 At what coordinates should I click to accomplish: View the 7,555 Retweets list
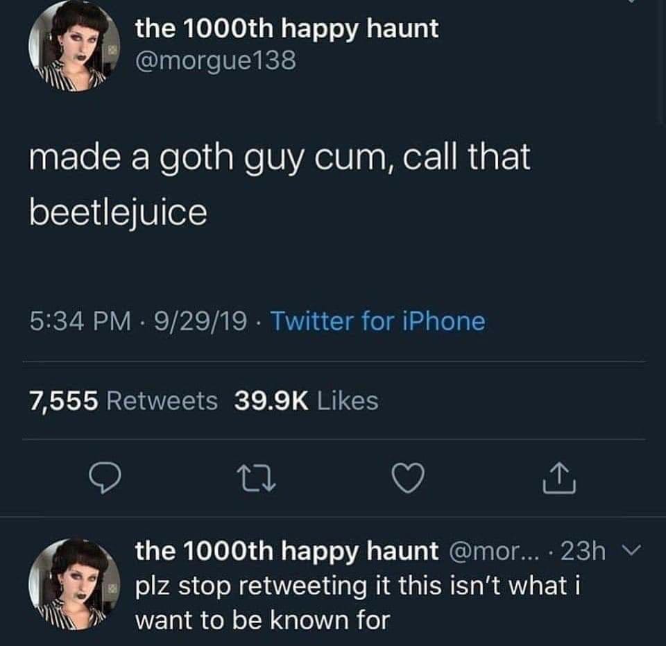coord(123,400)
